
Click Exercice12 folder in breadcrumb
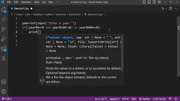(75, 14)
